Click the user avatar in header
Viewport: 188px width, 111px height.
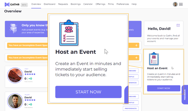(175, 4)
